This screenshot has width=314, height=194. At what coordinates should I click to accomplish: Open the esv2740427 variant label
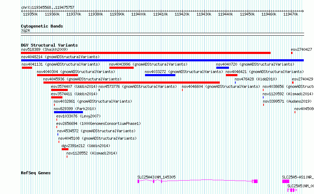pos(301,49)
